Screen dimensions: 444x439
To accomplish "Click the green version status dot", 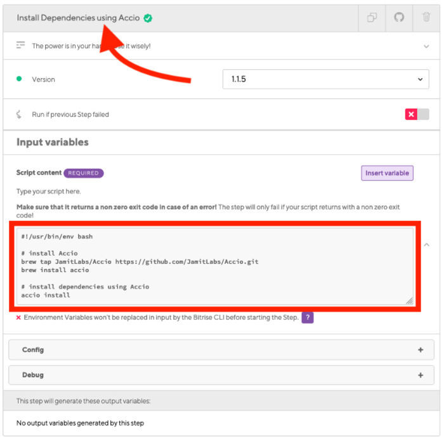I will pyautogui.click(x=19, y=79).
